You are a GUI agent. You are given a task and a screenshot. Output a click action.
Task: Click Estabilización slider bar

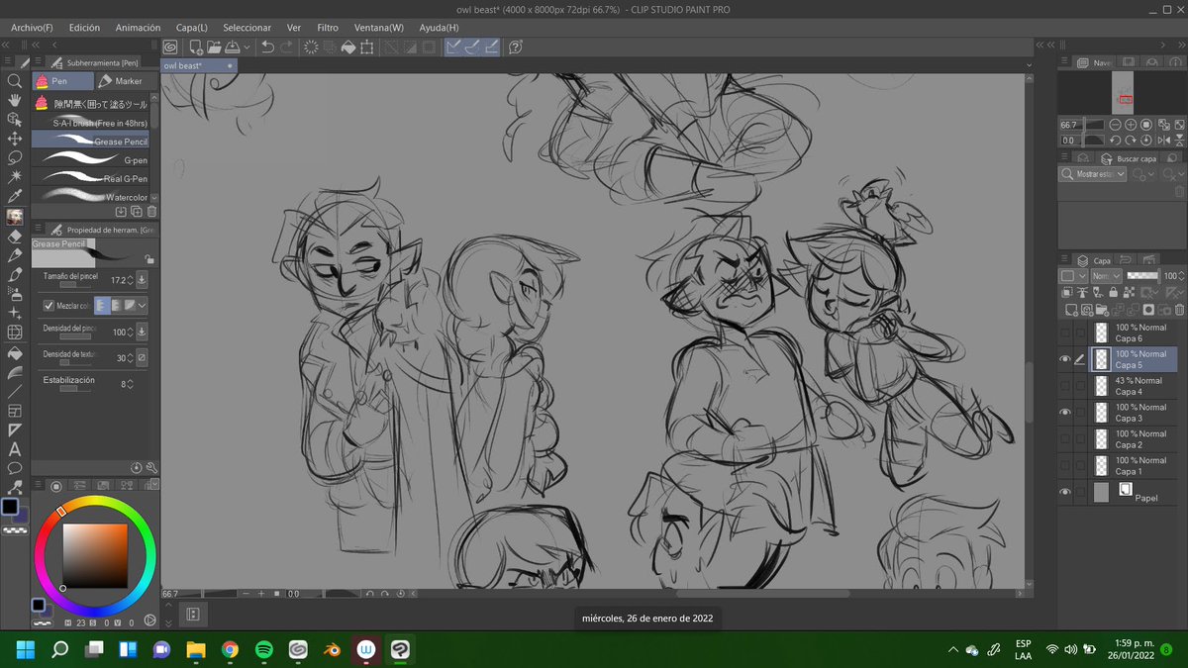pos(73,389)
